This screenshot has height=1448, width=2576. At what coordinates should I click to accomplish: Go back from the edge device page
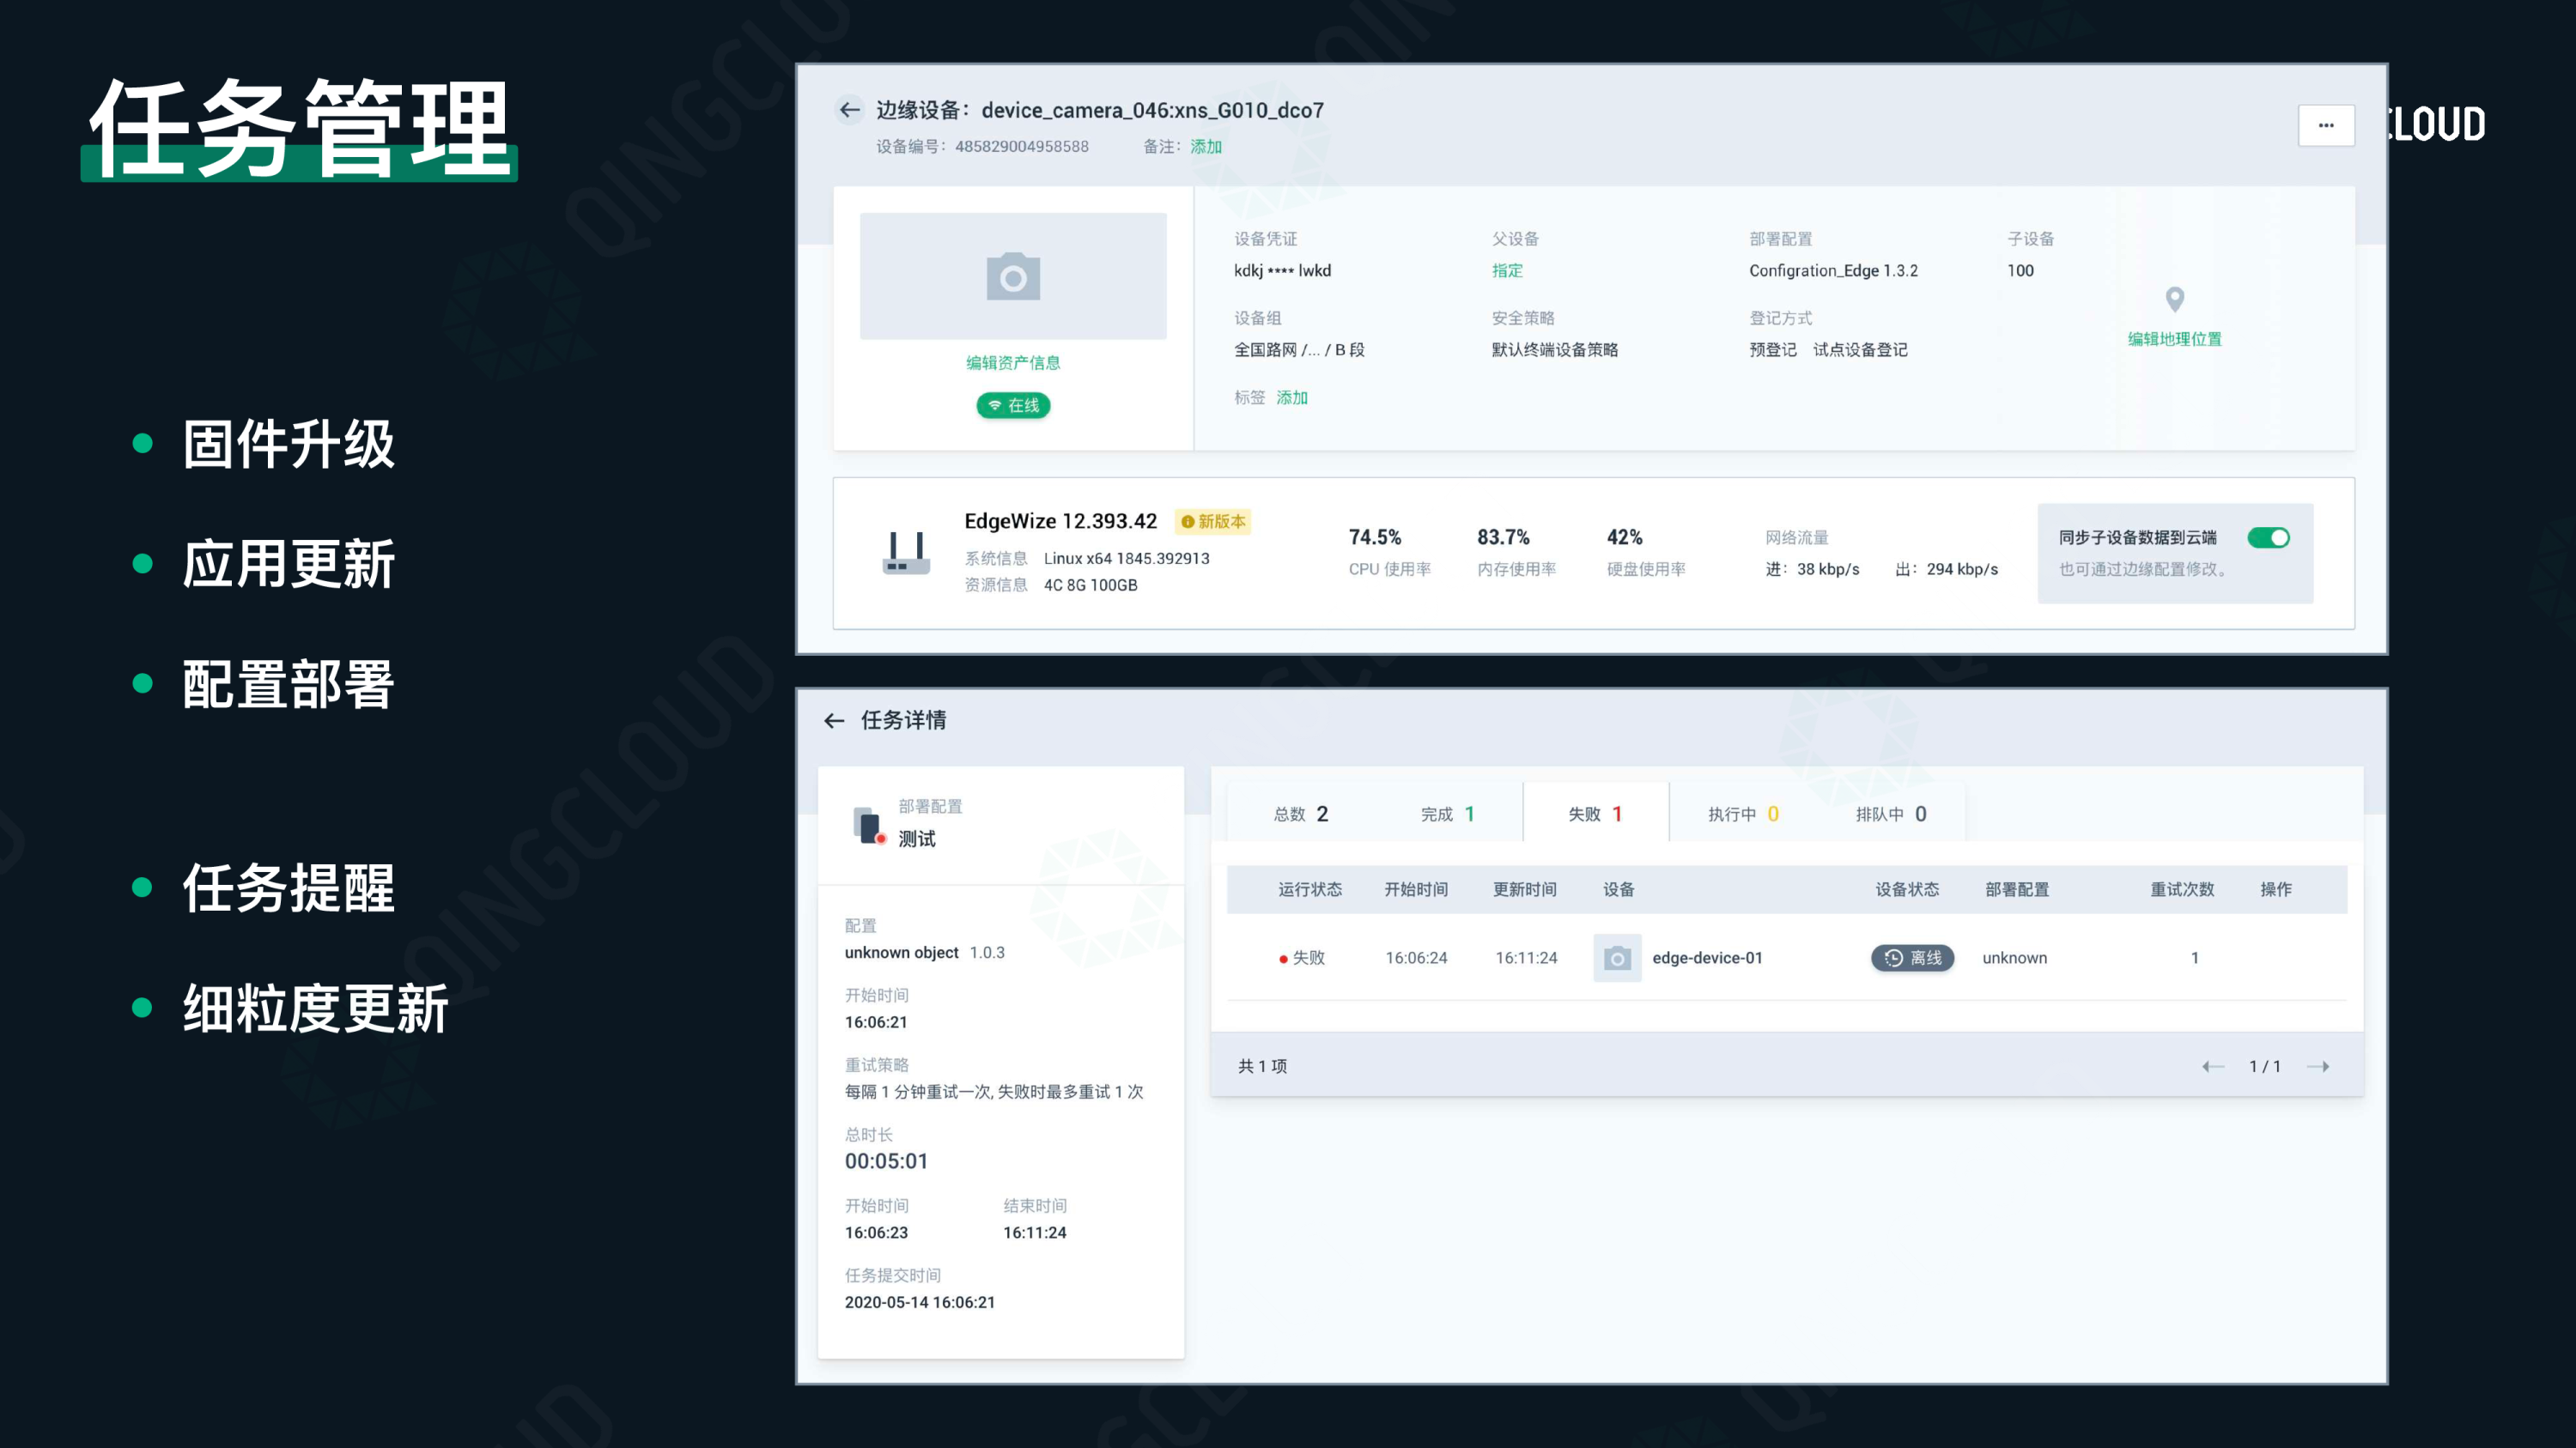click(x=850, y=110)
